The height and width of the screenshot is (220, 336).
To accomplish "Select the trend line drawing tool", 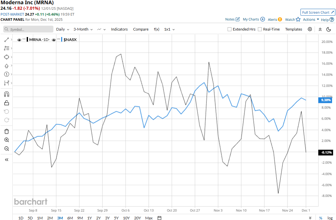I will coord(7,40).
